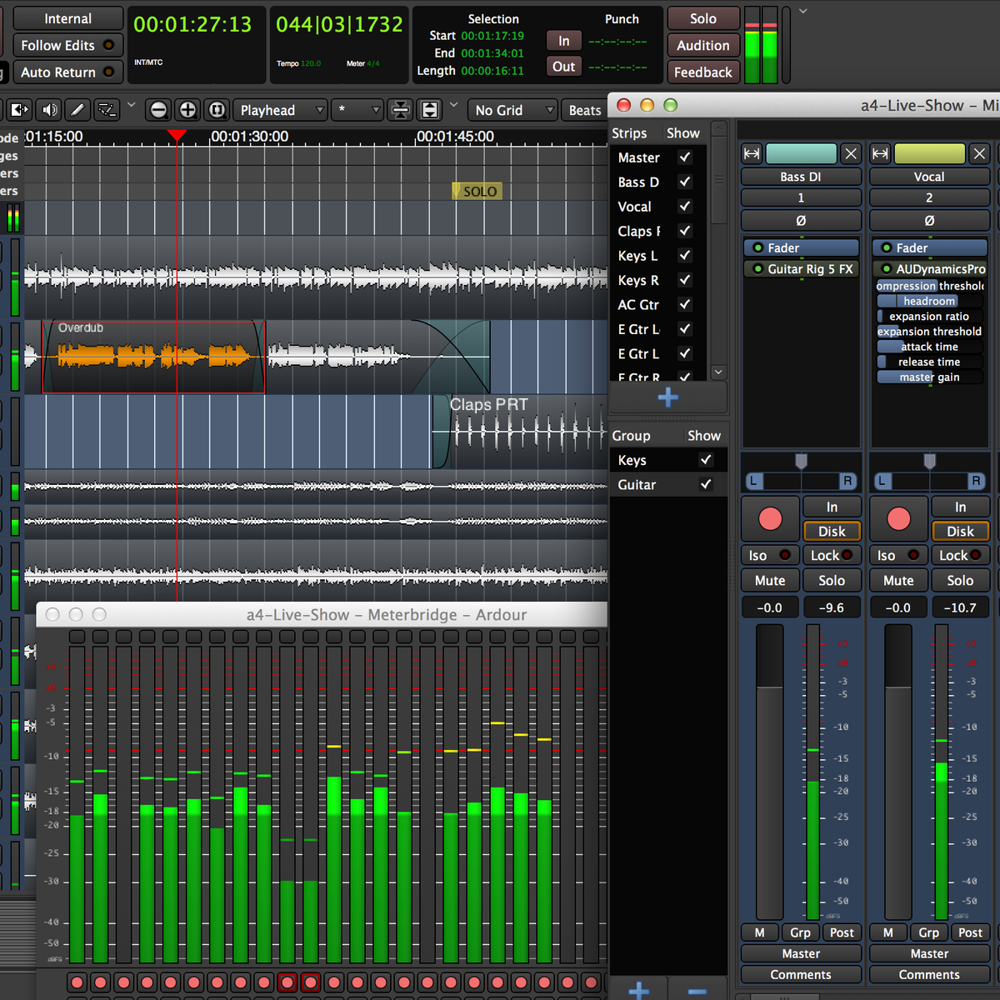Open the No Grid dropdown

coord(512,109)
